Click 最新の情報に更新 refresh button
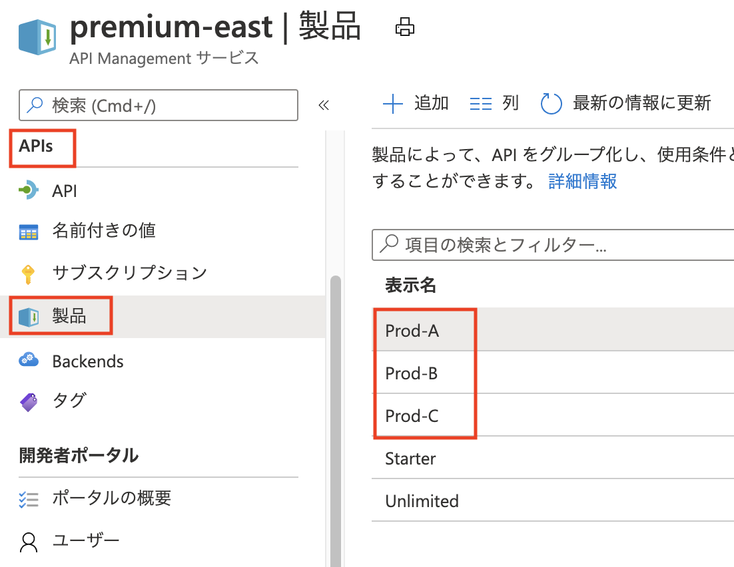Viewport: 734px width, 567px height. click(626, 103)
